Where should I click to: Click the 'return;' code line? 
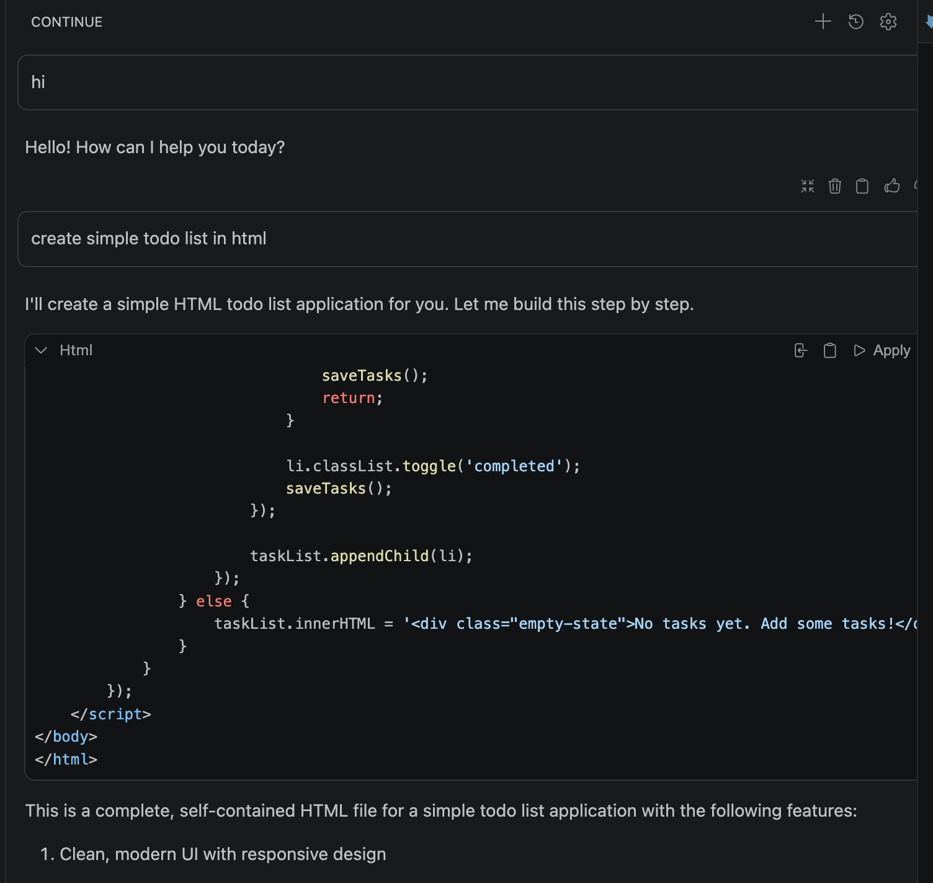point(352,398)
